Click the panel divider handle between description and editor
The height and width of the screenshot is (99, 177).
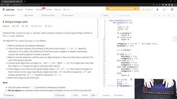coord(99,50)
